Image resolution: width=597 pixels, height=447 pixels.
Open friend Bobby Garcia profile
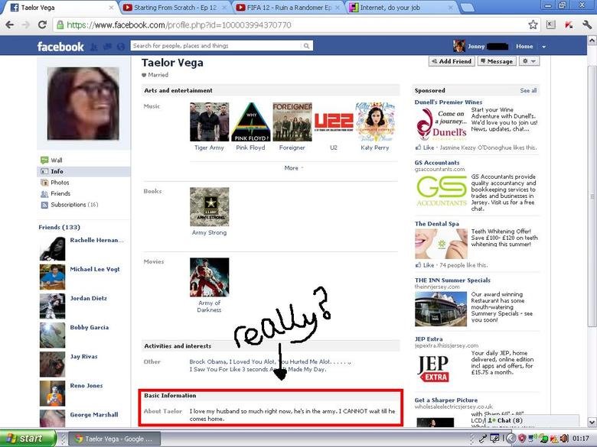[89, 327]
